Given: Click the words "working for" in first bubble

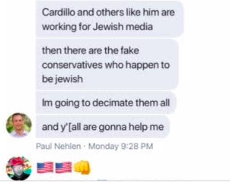Looking at the screenshot, I should 67,27.
